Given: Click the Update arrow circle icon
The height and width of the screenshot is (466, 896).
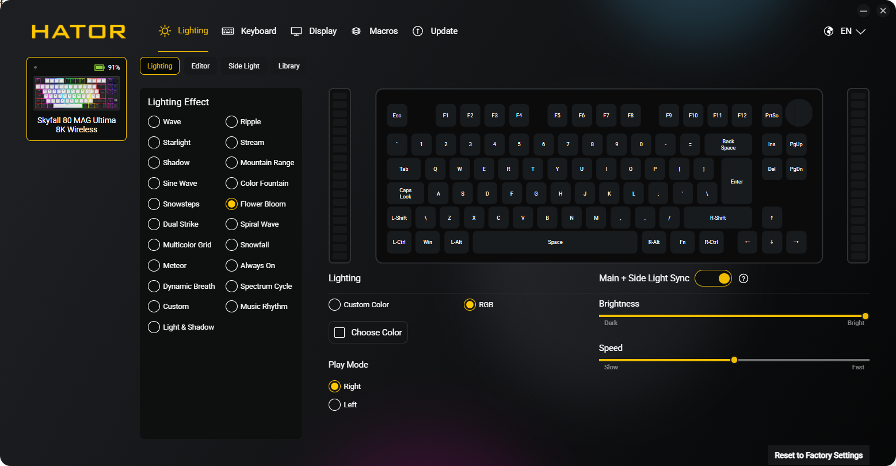Looking at the screenshot, I should click(x=418, y=31).
